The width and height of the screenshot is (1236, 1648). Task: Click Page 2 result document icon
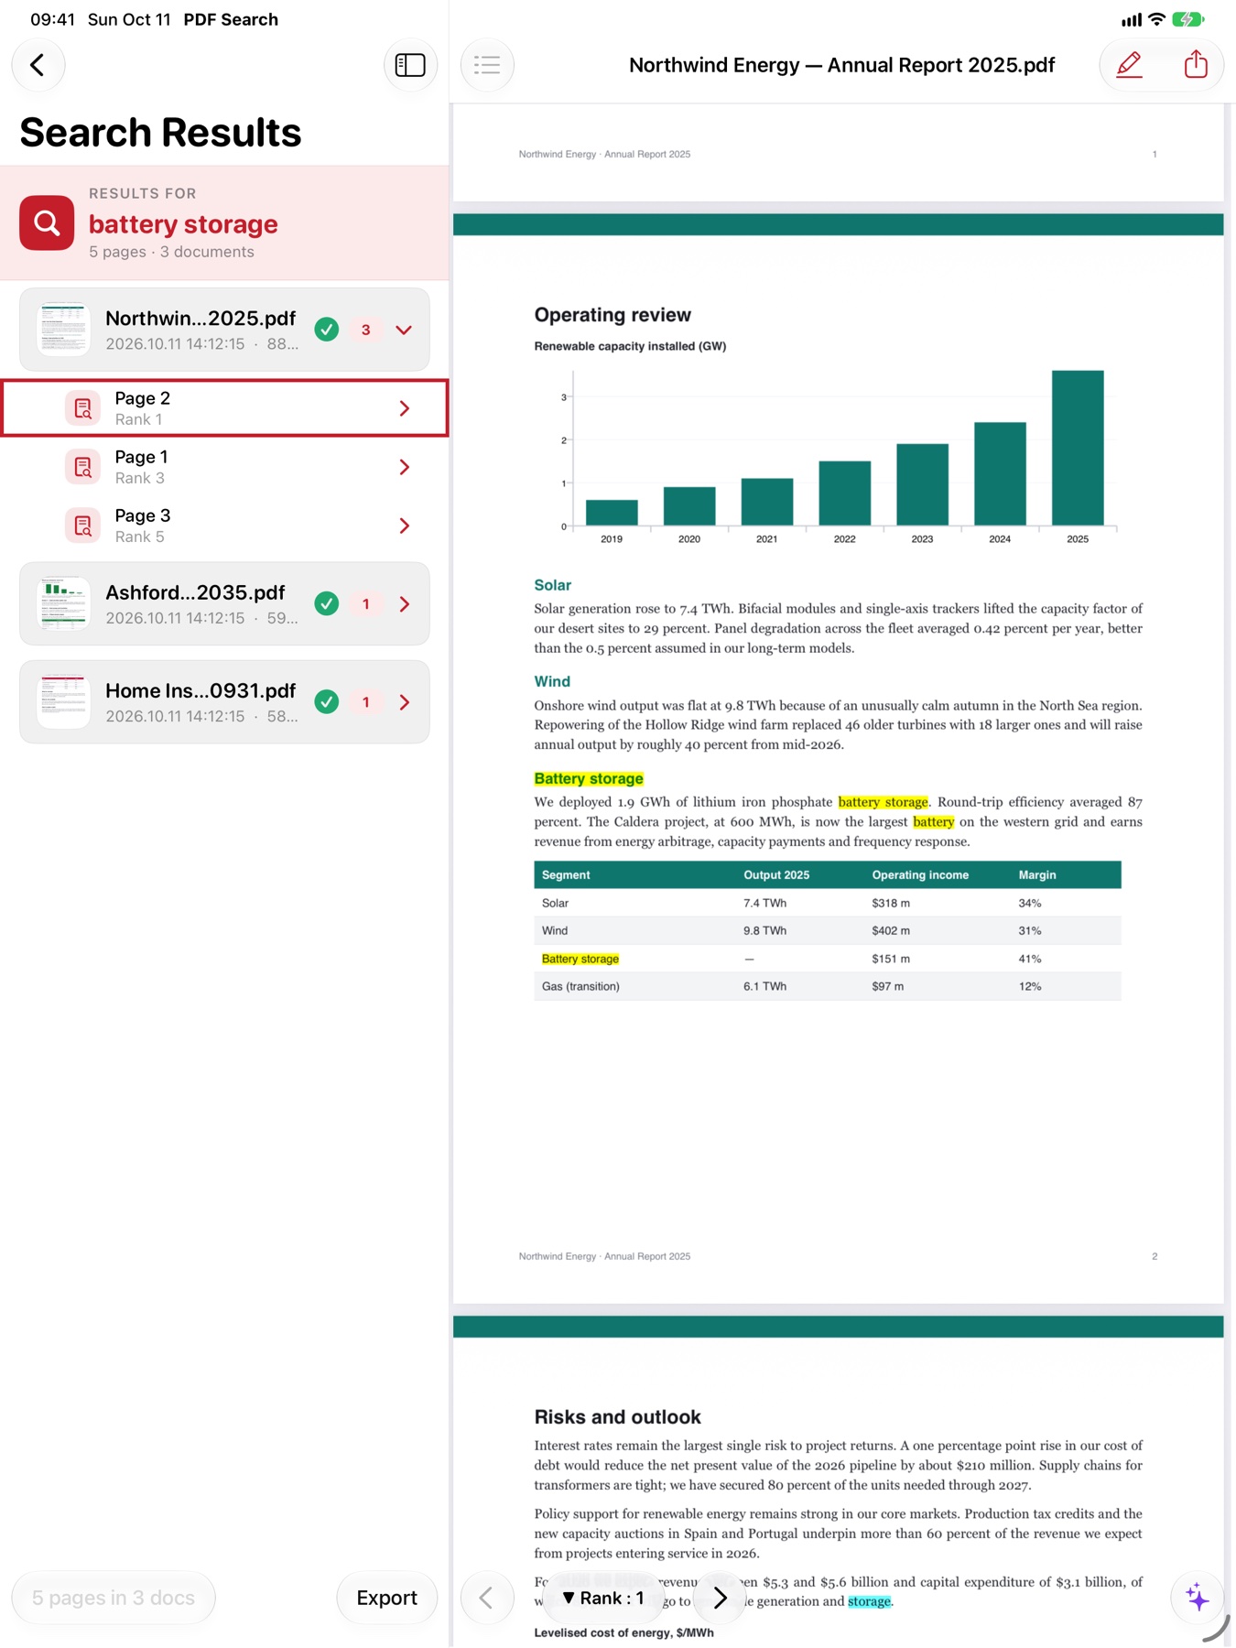(82, 408)
